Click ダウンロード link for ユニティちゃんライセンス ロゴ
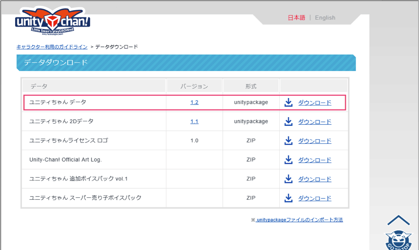This screenshot has height=250, width=419. coord(315,141)
